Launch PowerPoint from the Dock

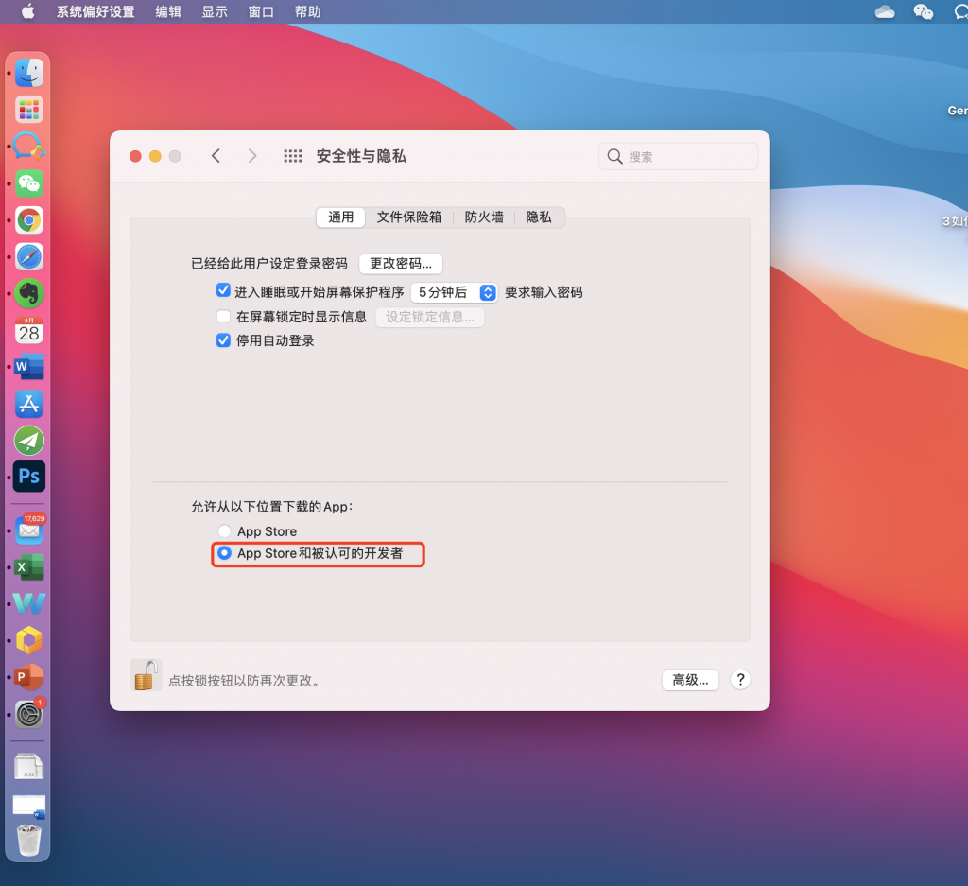29,677
